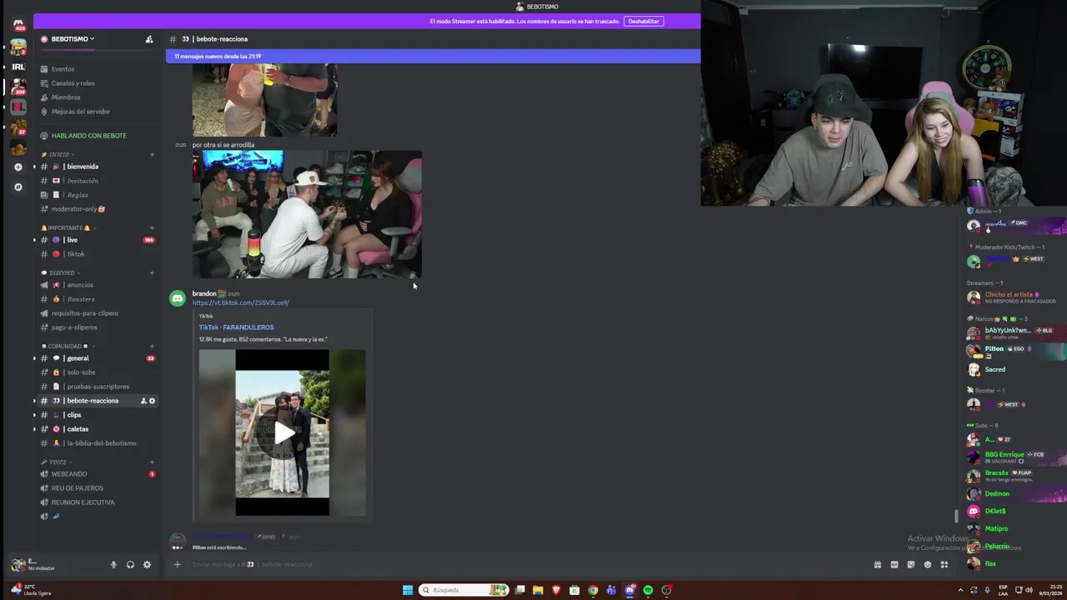Jump to new messages banner

click(433, 56)
